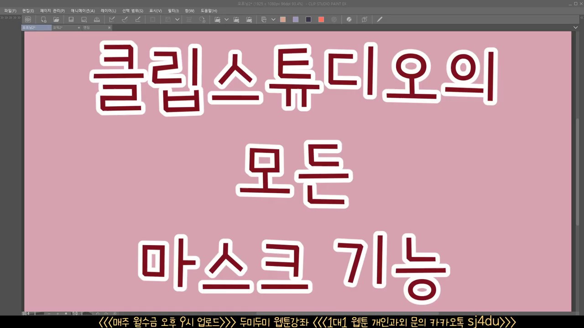Open the 파일(F) menu
This screenshot has height=328, width=584.
pyautogui.click(x=10, y=10)
